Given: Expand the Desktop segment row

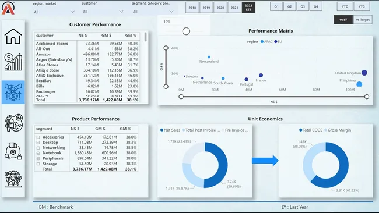Looking at the screenshot, I should (x=38, y=143).
